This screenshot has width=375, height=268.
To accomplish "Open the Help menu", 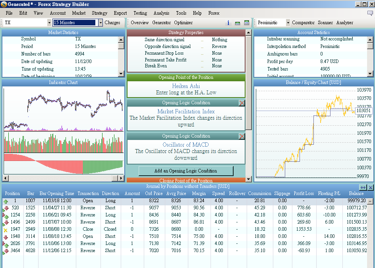I will [x=197, y=13].
